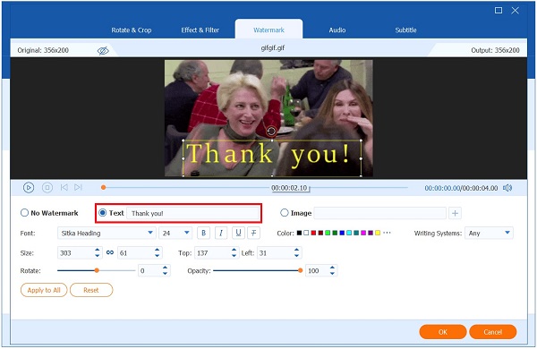Increase the watermark width value
The image size is (537, 349).
[x=98, y=250]
